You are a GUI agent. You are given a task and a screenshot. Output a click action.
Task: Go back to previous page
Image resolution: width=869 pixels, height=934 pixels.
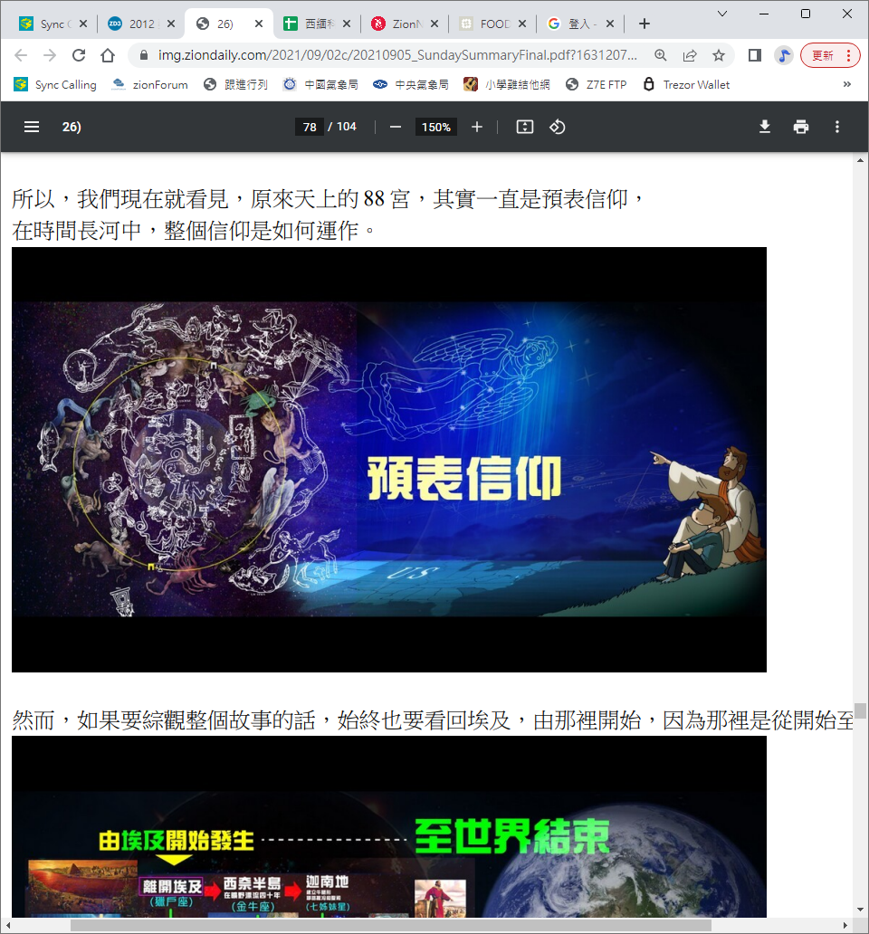(x=21, y=55)
